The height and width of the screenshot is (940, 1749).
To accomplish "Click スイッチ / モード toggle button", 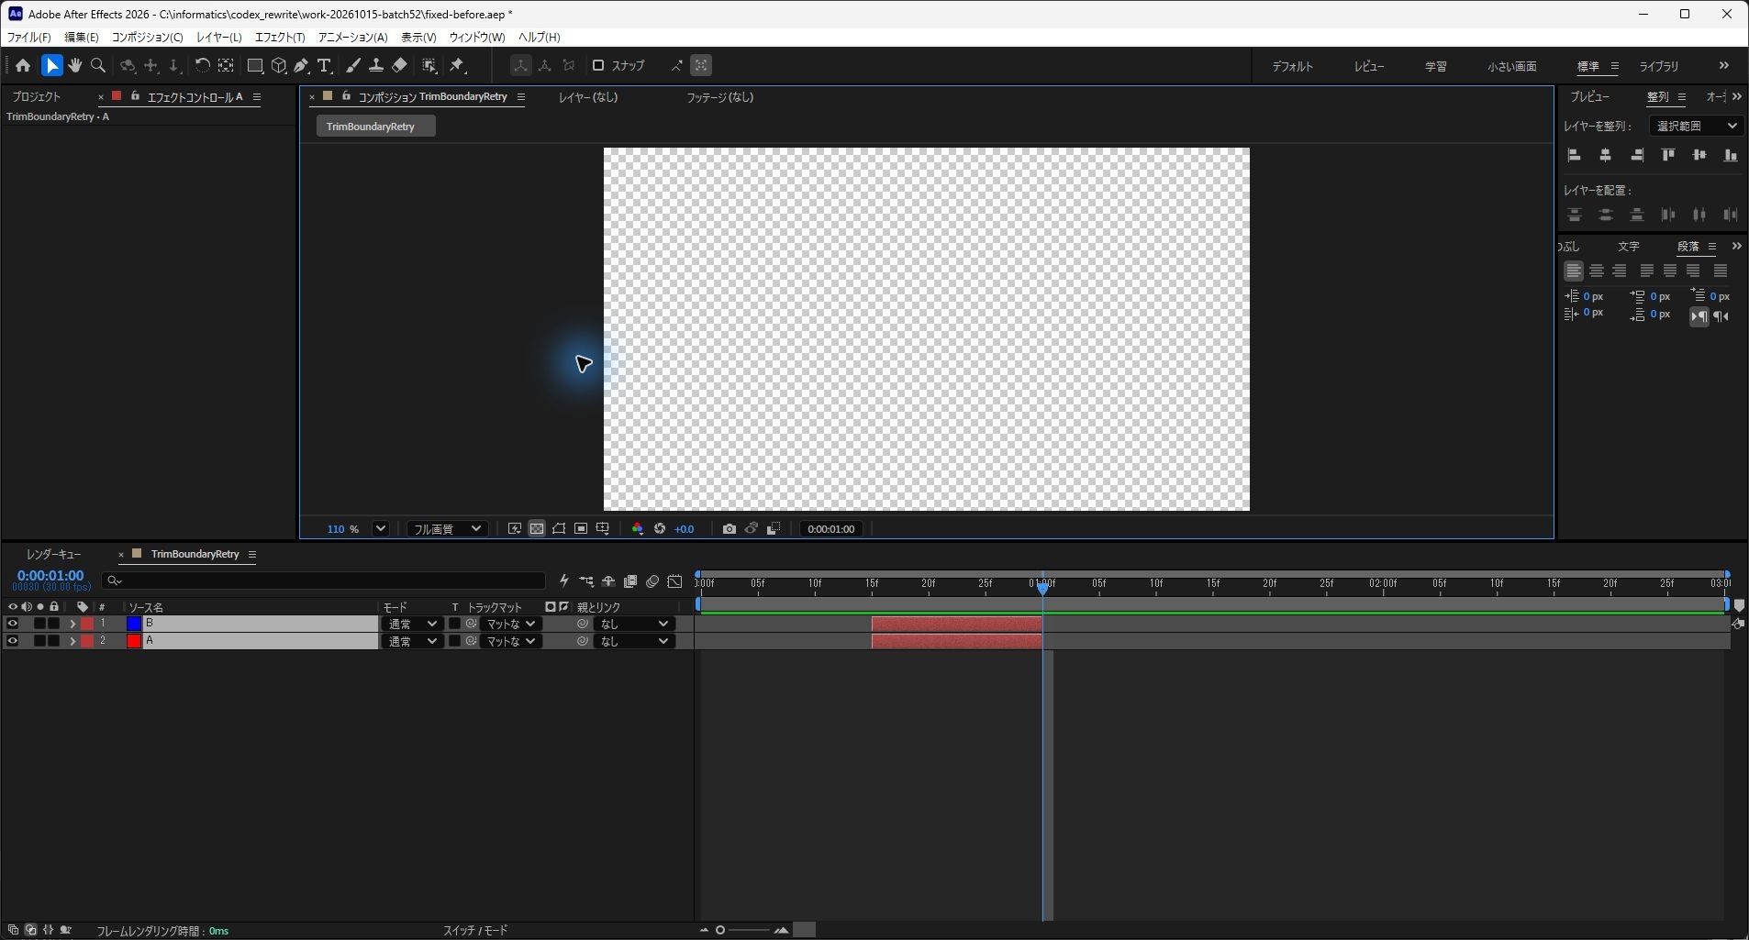I will pyautogui.click(x=474, y=930).
